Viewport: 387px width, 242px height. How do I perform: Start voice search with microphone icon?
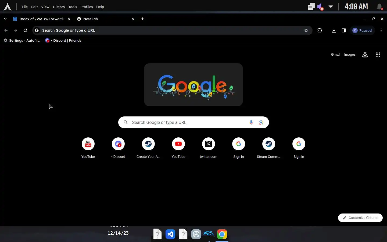point(251,122)
